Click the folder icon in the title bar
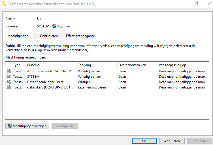This screenshot has height=145, width=213. pyautogui.click(x=4, y=4)
